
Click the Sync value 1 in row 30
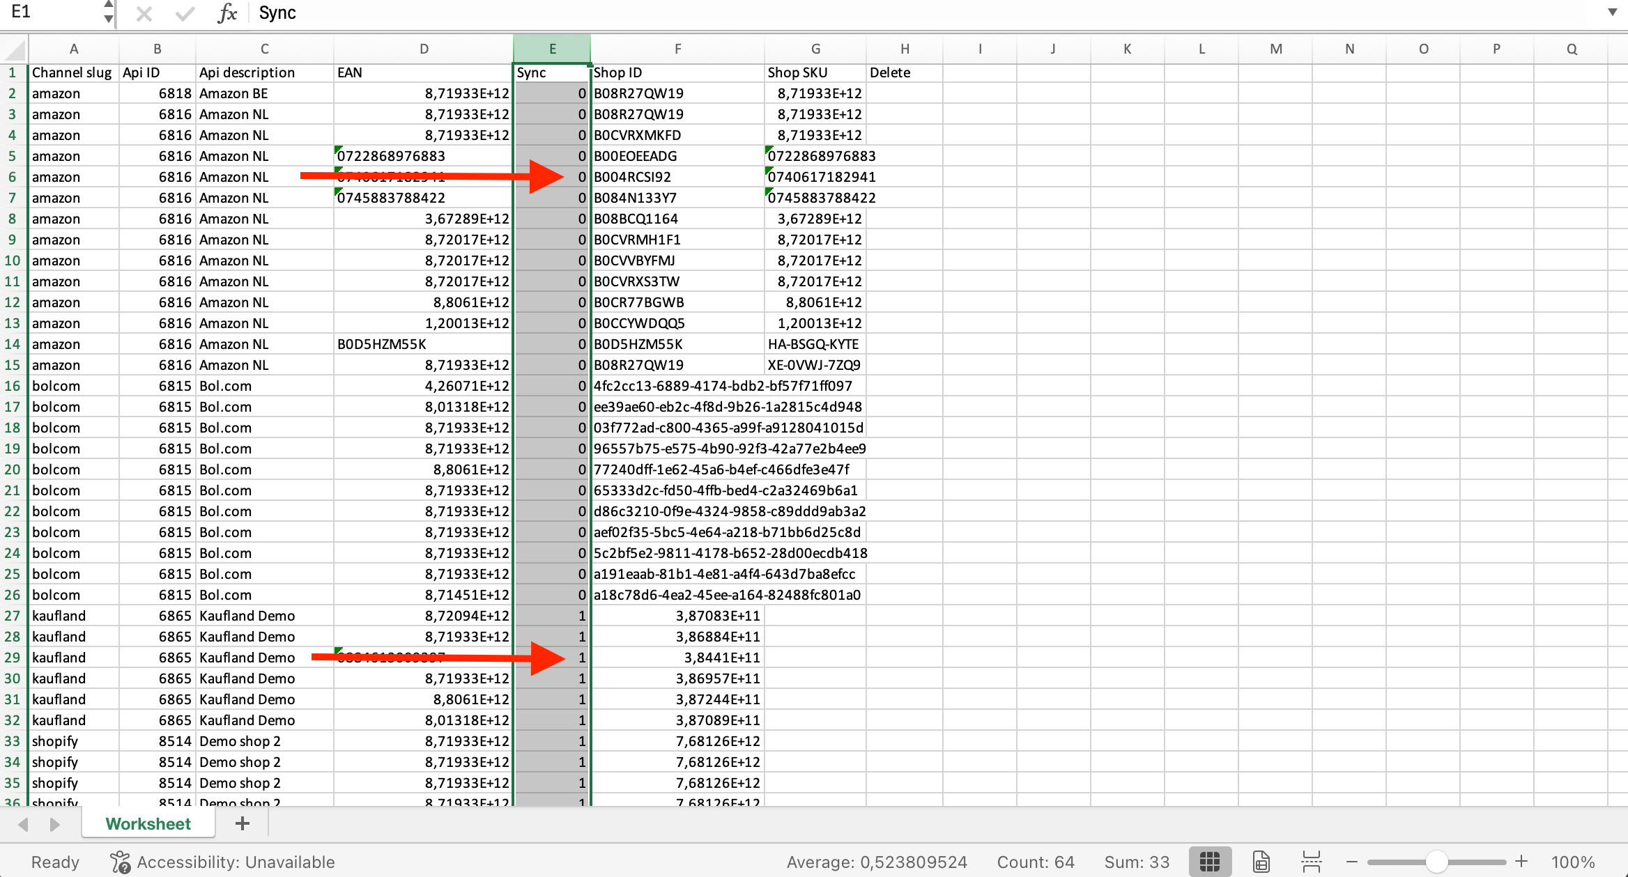[552, 678]
